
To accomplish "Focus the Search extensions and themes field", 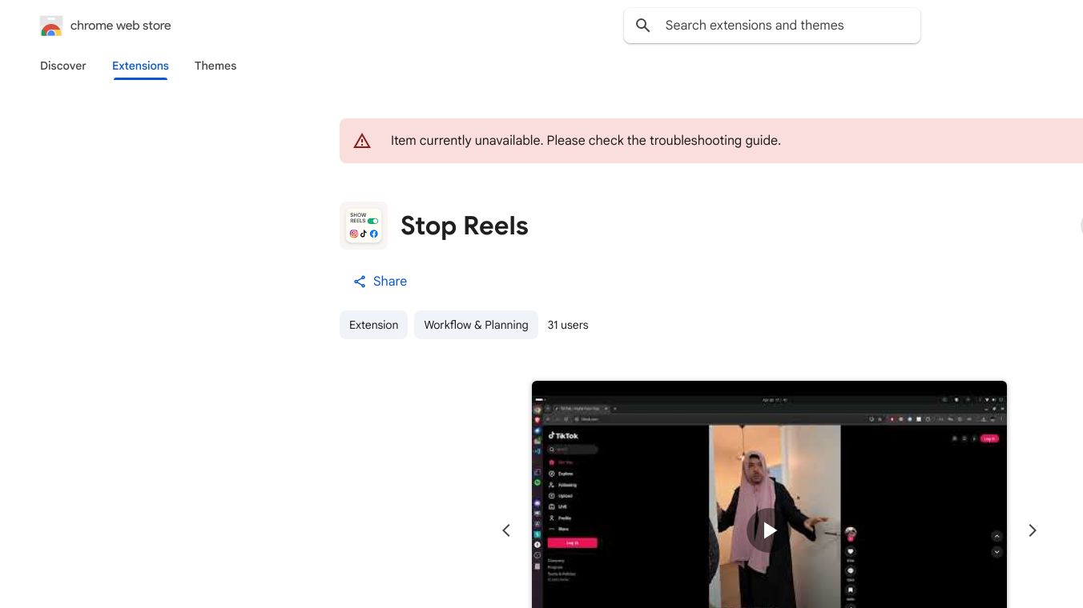I will tap(772, 26).
